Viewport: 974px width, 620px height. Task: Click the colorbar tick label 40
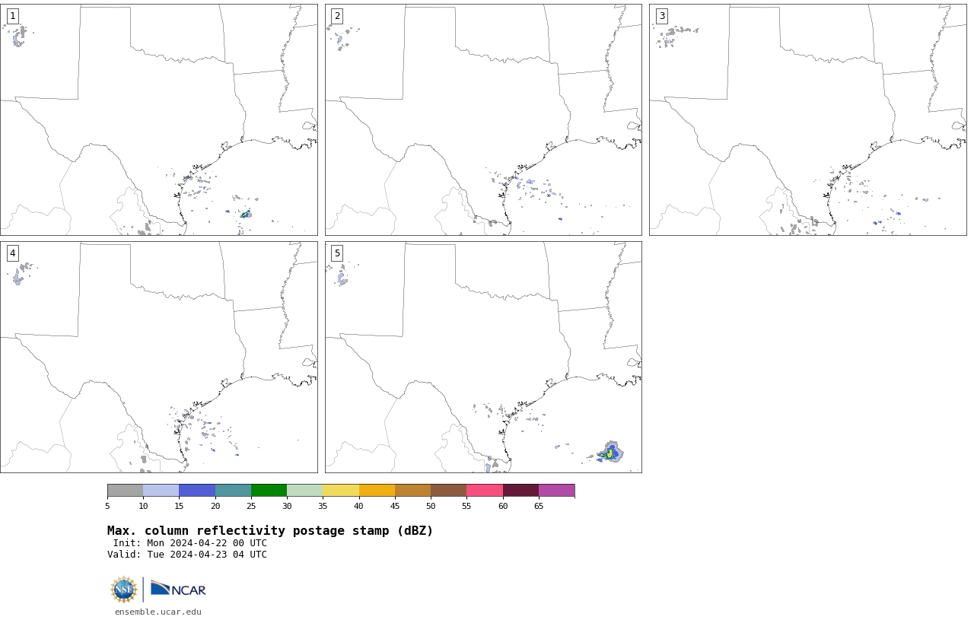(x=359, y=507)
